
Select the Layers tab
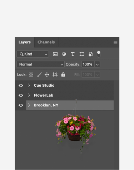click(25, 42)
